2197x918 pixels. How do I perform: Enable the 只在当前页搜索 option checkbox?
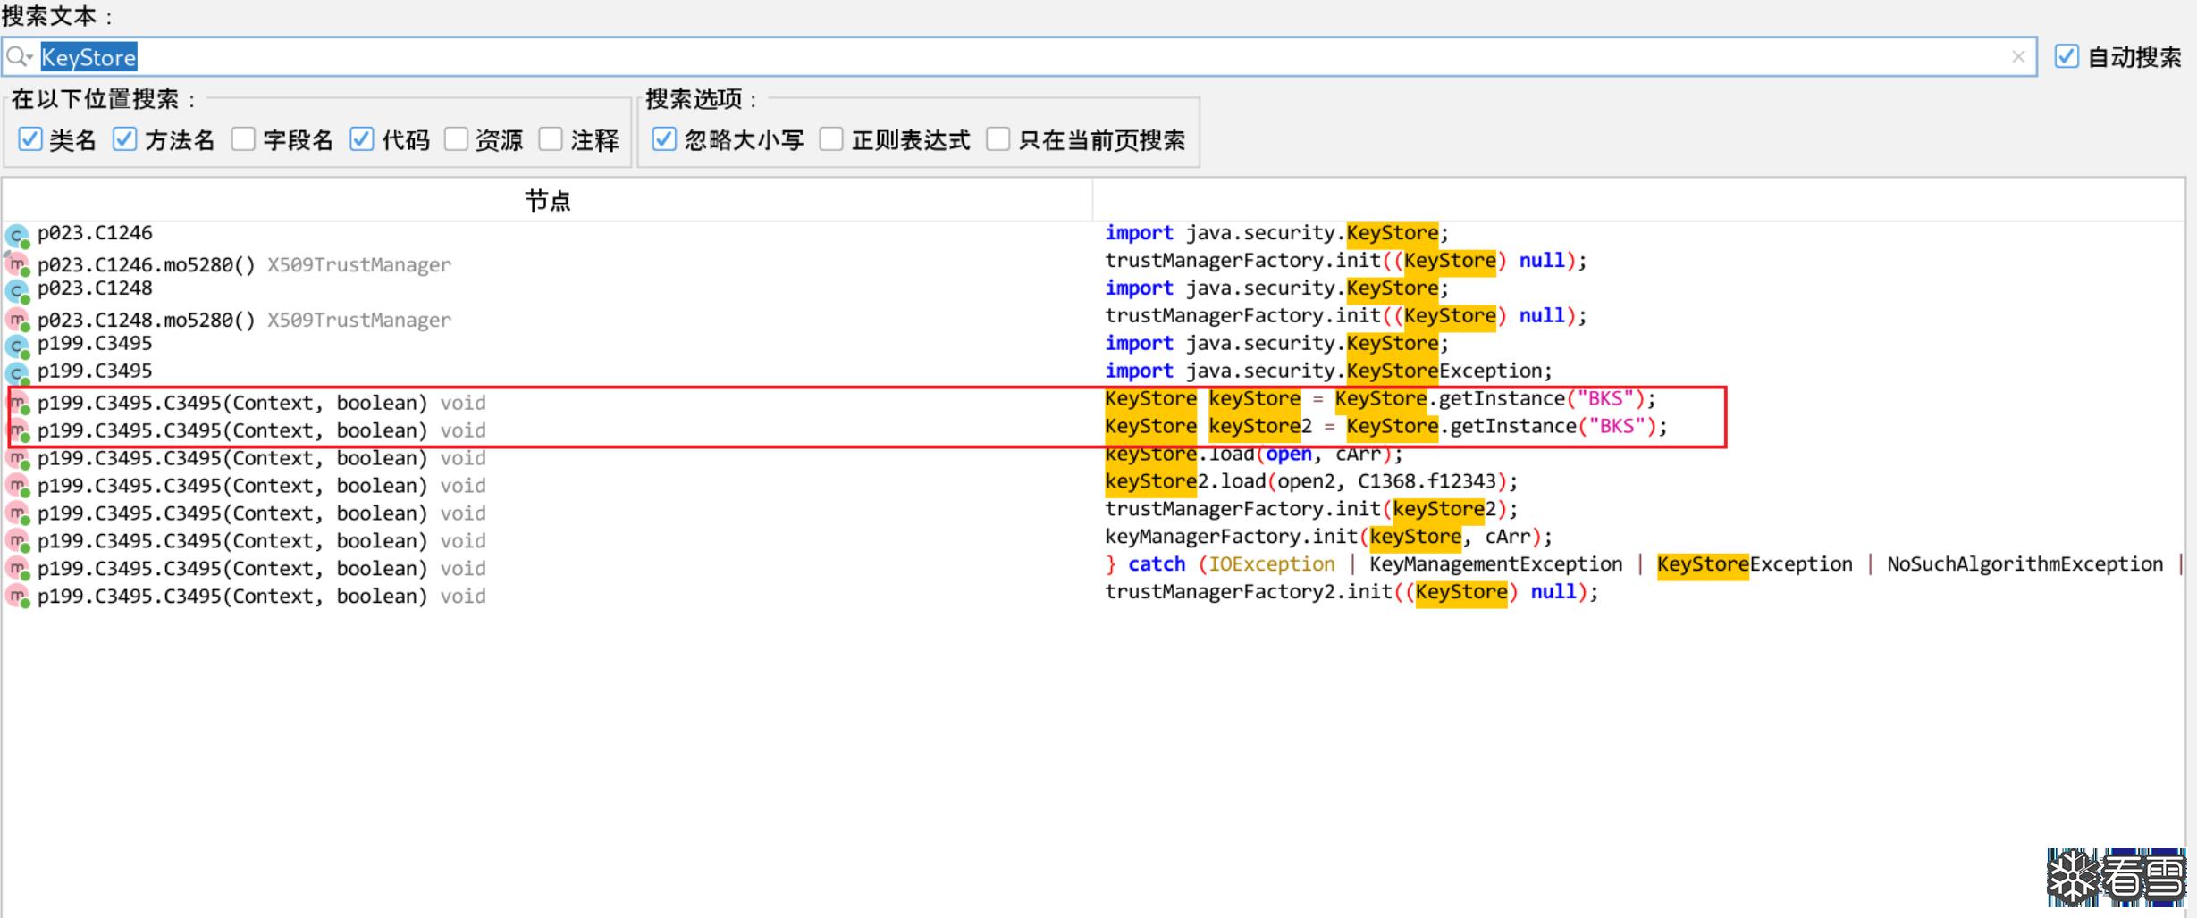[x=998, y=139]
